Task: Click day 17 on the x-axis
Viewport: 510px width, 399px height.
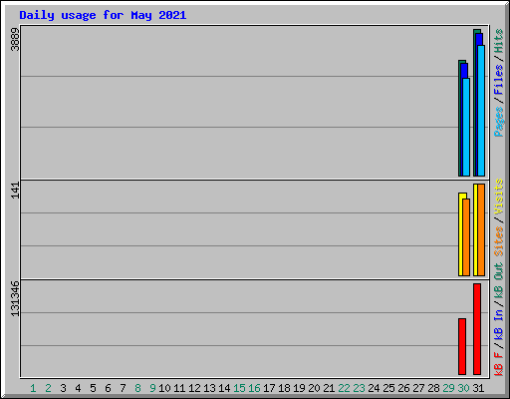Action: pyautogui.click(x=269, y=388)
